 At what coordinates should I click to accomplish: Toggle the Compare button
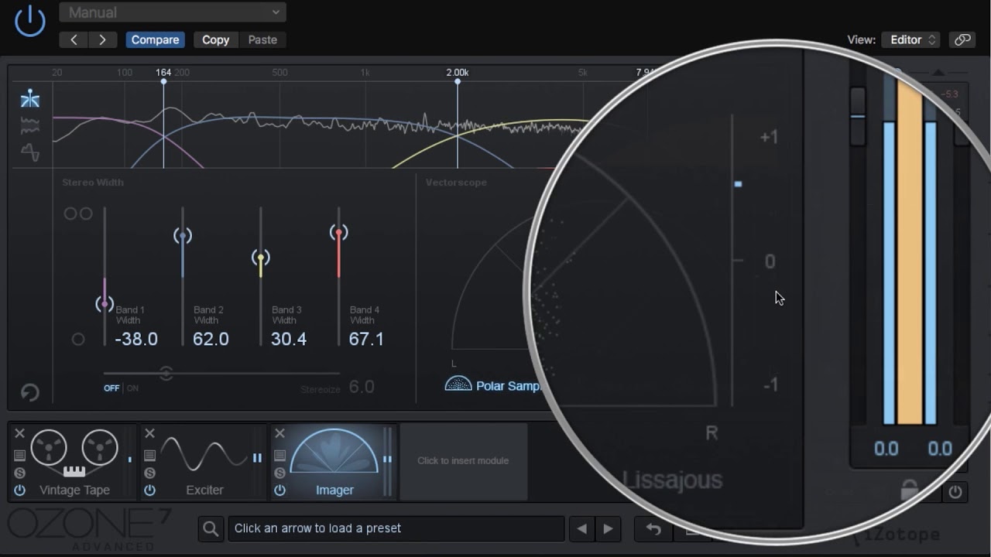(155, 39)
